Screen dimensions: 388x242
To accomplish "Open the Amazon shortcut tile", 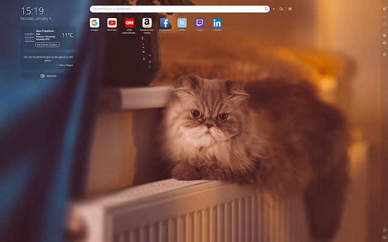I will click(147, 23).
